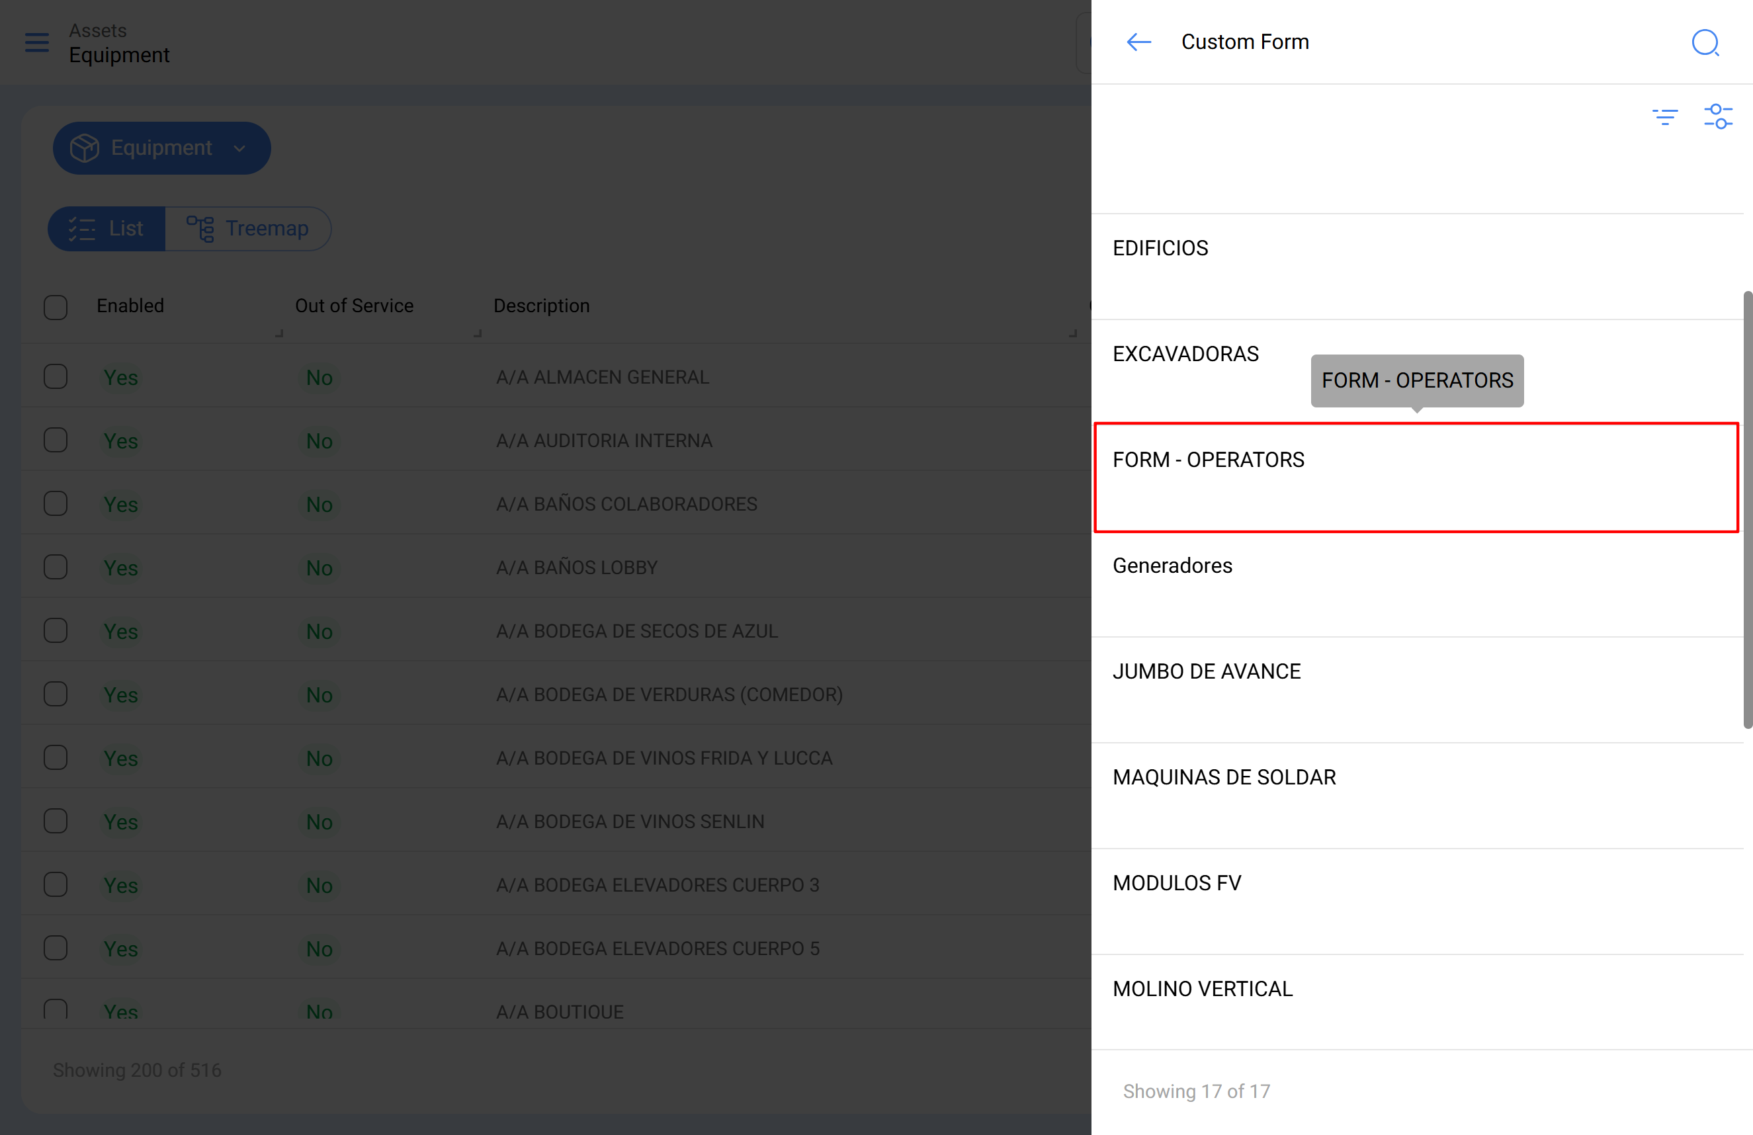This screenshot has width=1753, height=1135.
Task: Click the Treemap hierarchy icon
Action: 200,229
